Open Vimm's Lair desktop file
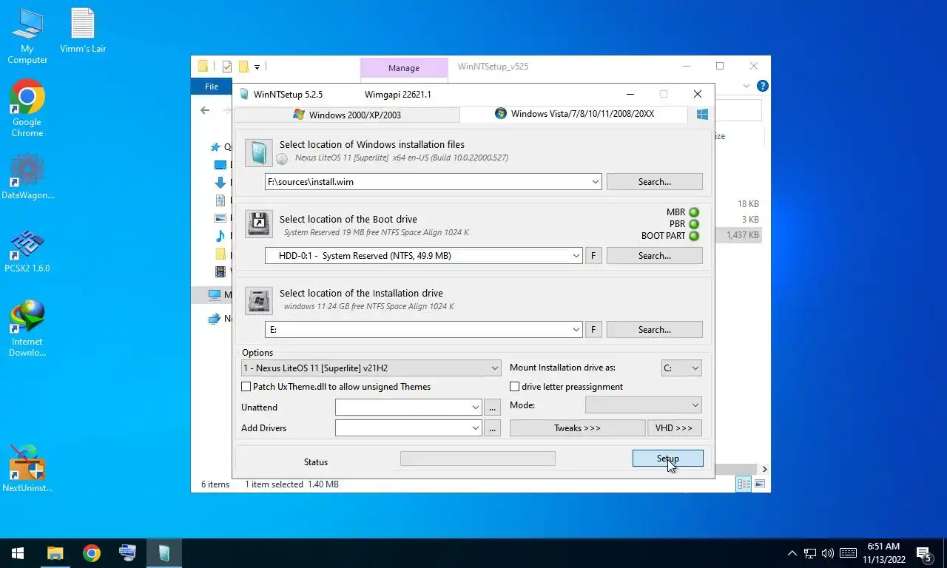Screen dimensions: 947x568 click(83, 31)
